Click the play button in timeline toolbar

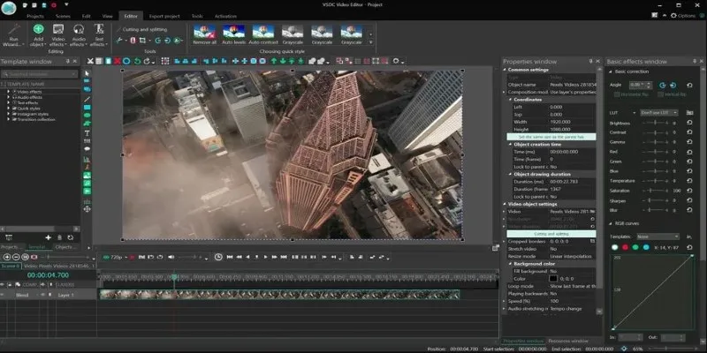coord(265,257)
